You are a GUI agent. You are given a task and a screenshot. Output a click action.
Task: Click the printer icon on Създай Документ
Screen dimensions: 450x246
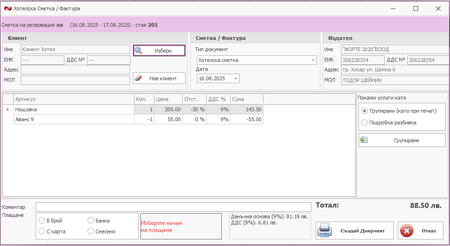[x=326, y=231]
